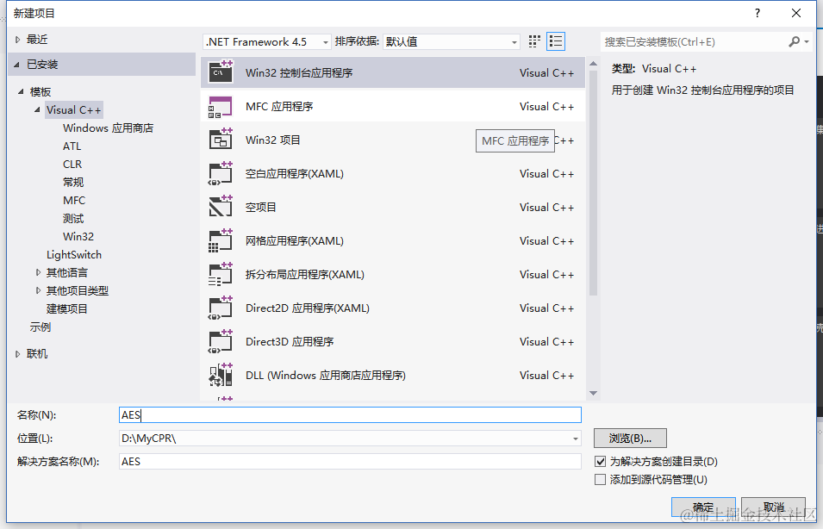Open the search options dropdown arrow
The width and height of the screenshot is (823, 529).
coord(807,41)
